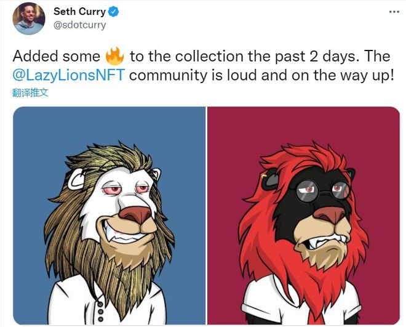Open the tweet's three-dot more menu

coord(392,12)
